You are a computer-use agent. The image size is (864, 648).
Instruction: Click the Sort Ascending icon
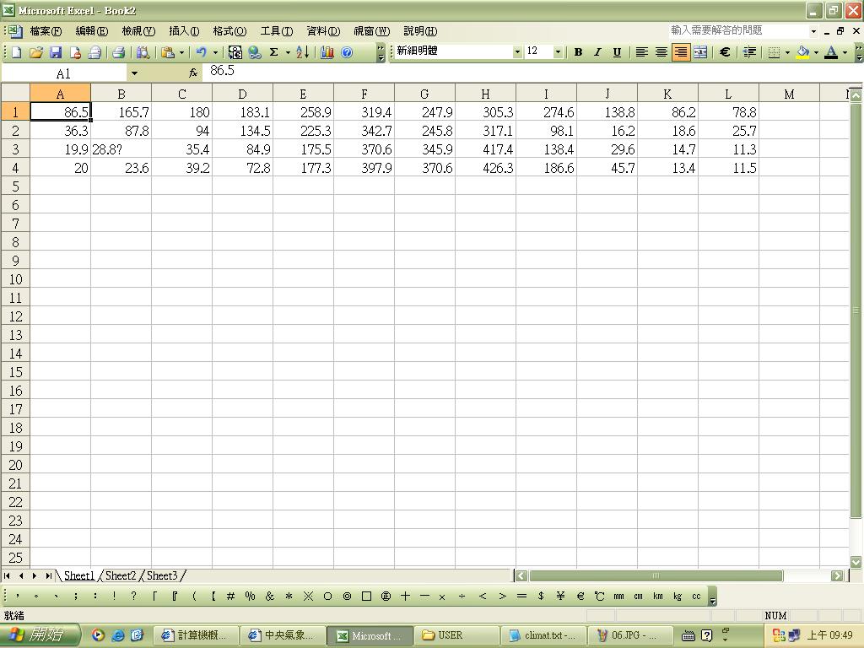coord(302,52)
